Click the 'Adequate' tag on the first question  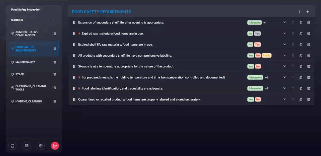(255, 23)
